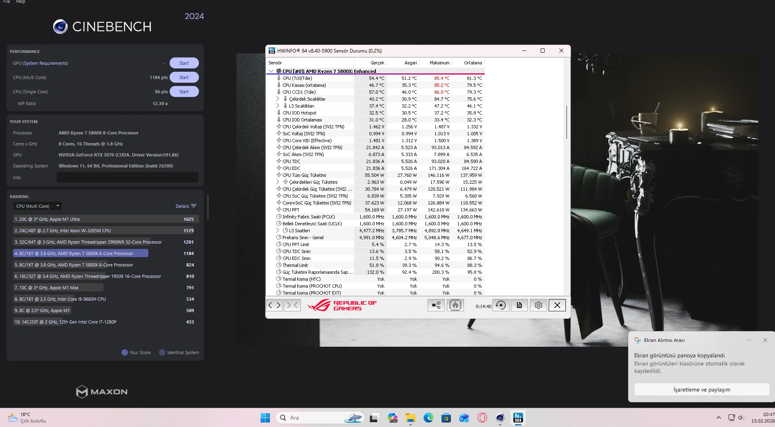Click the HWiNFO bottom-bar X close icon
Viewport: 775px width, 427px height.
coord(557,305)
